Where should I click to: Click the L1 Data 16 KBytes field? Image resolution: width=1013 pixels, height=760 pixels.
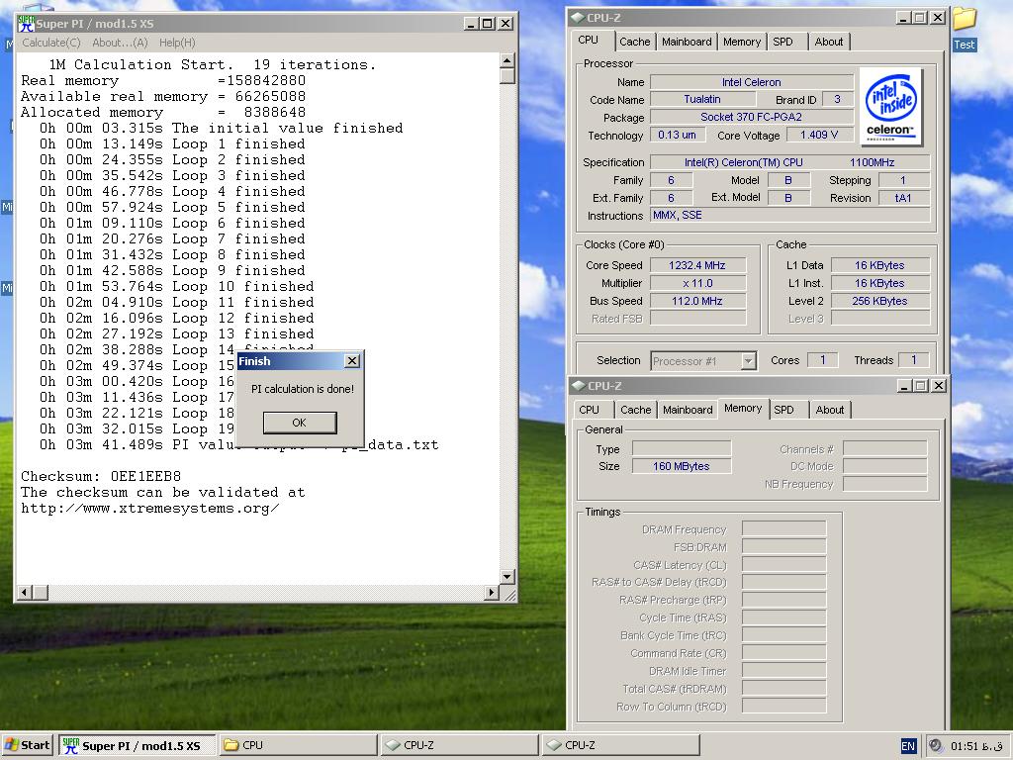(880, 265)
